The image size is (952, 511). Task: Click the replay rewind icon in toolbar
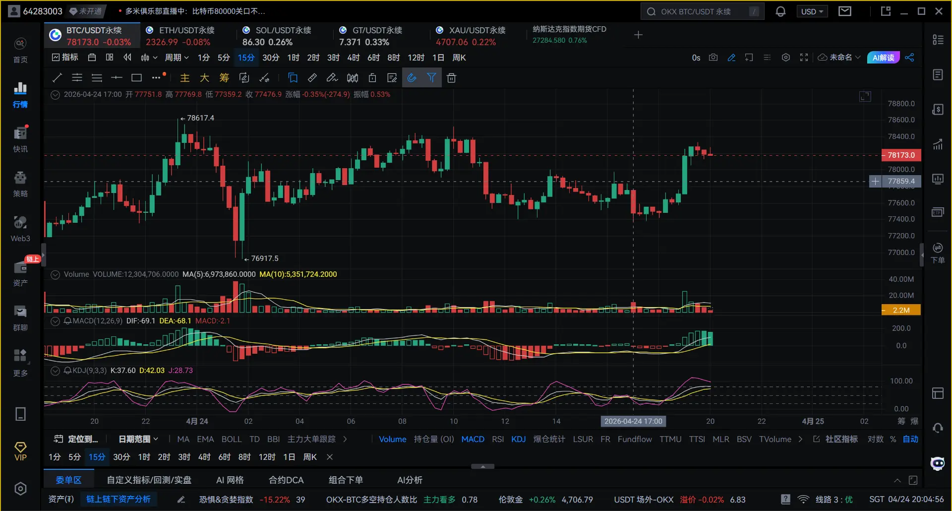point(127,58)
